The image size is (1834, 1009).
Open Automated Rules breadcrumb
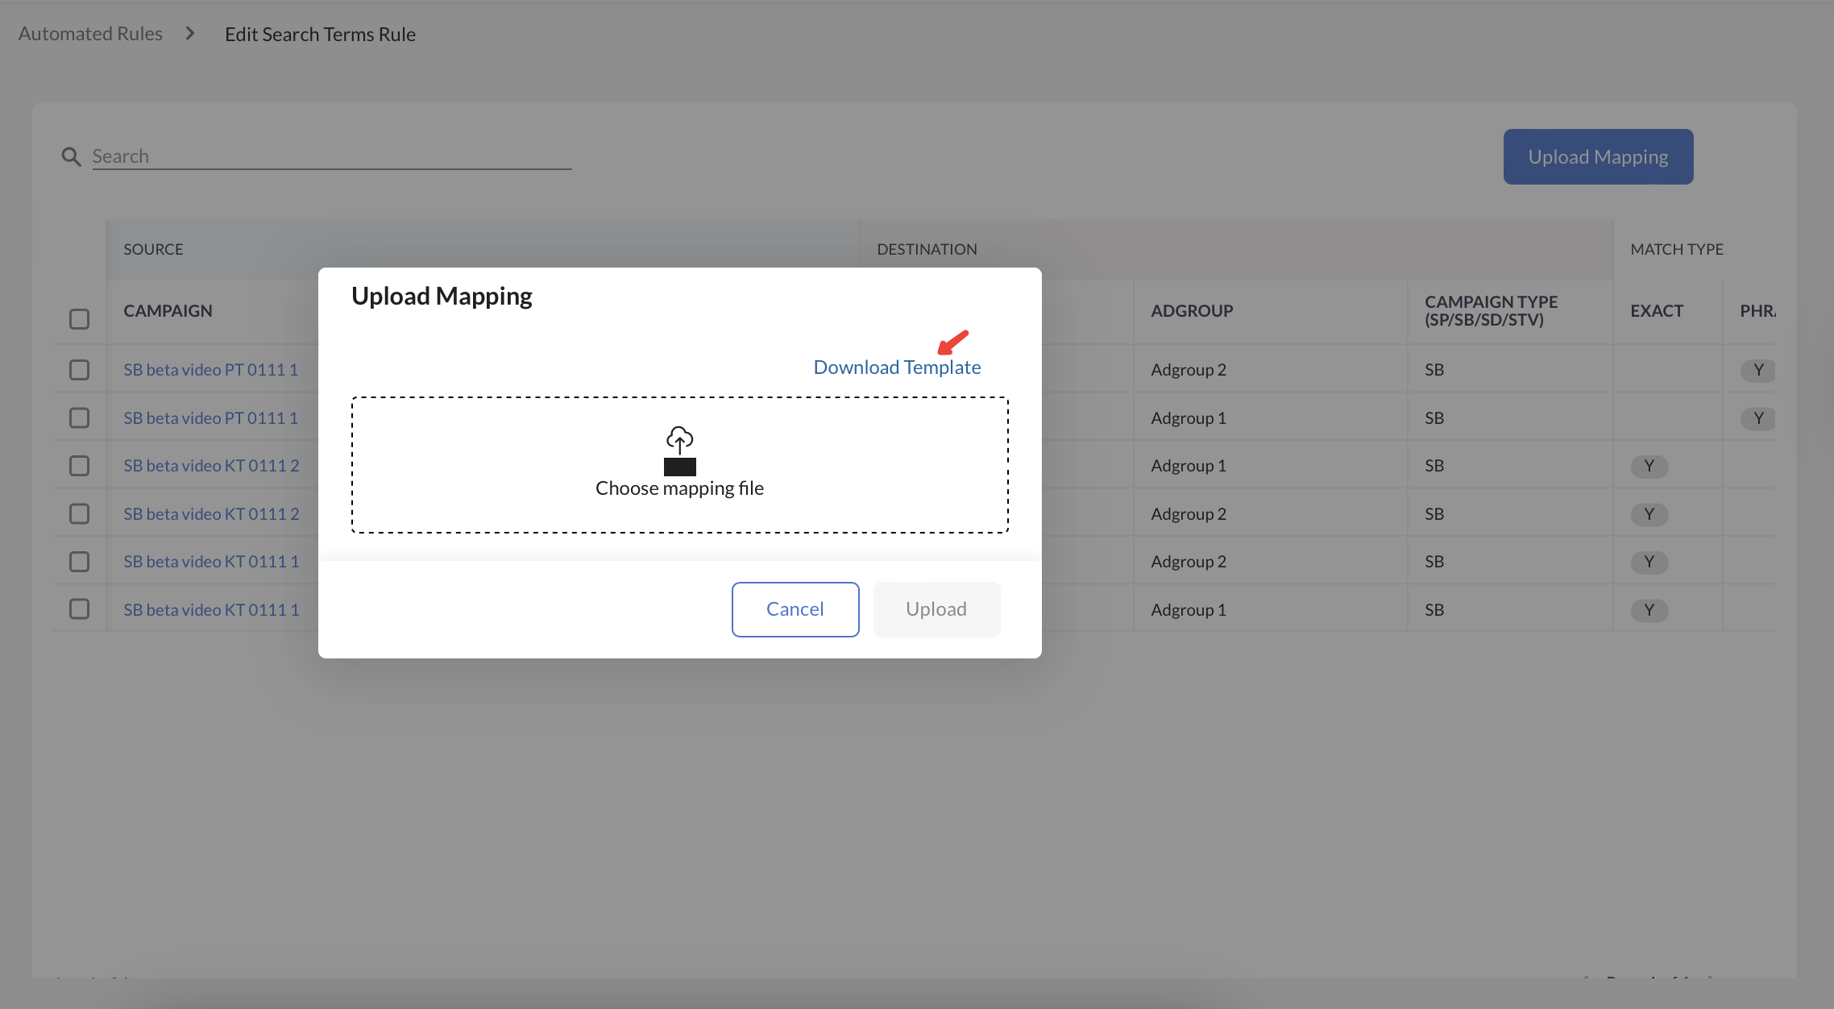click(x=90, y=34)
